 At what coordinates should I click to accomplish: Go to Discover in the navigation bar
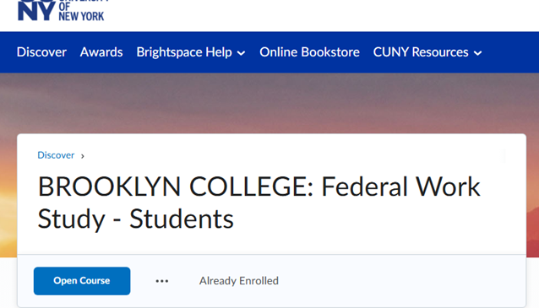tap(41, 52)
